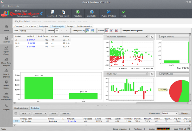
Task: Click the Save button
Action: click(x=24, y=113)
